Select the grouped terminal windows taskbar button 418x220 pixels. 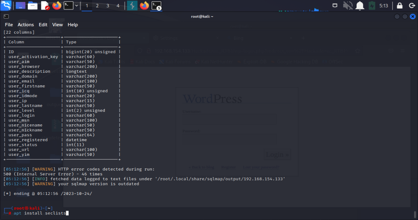tap(156, 6)
